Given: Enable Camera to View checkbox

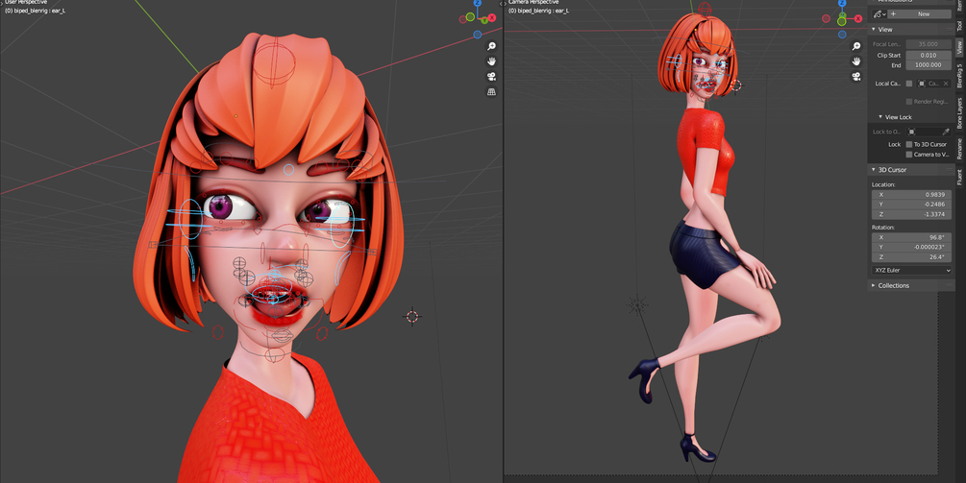Looking at the screenshot, I should [x=908, y=155].
